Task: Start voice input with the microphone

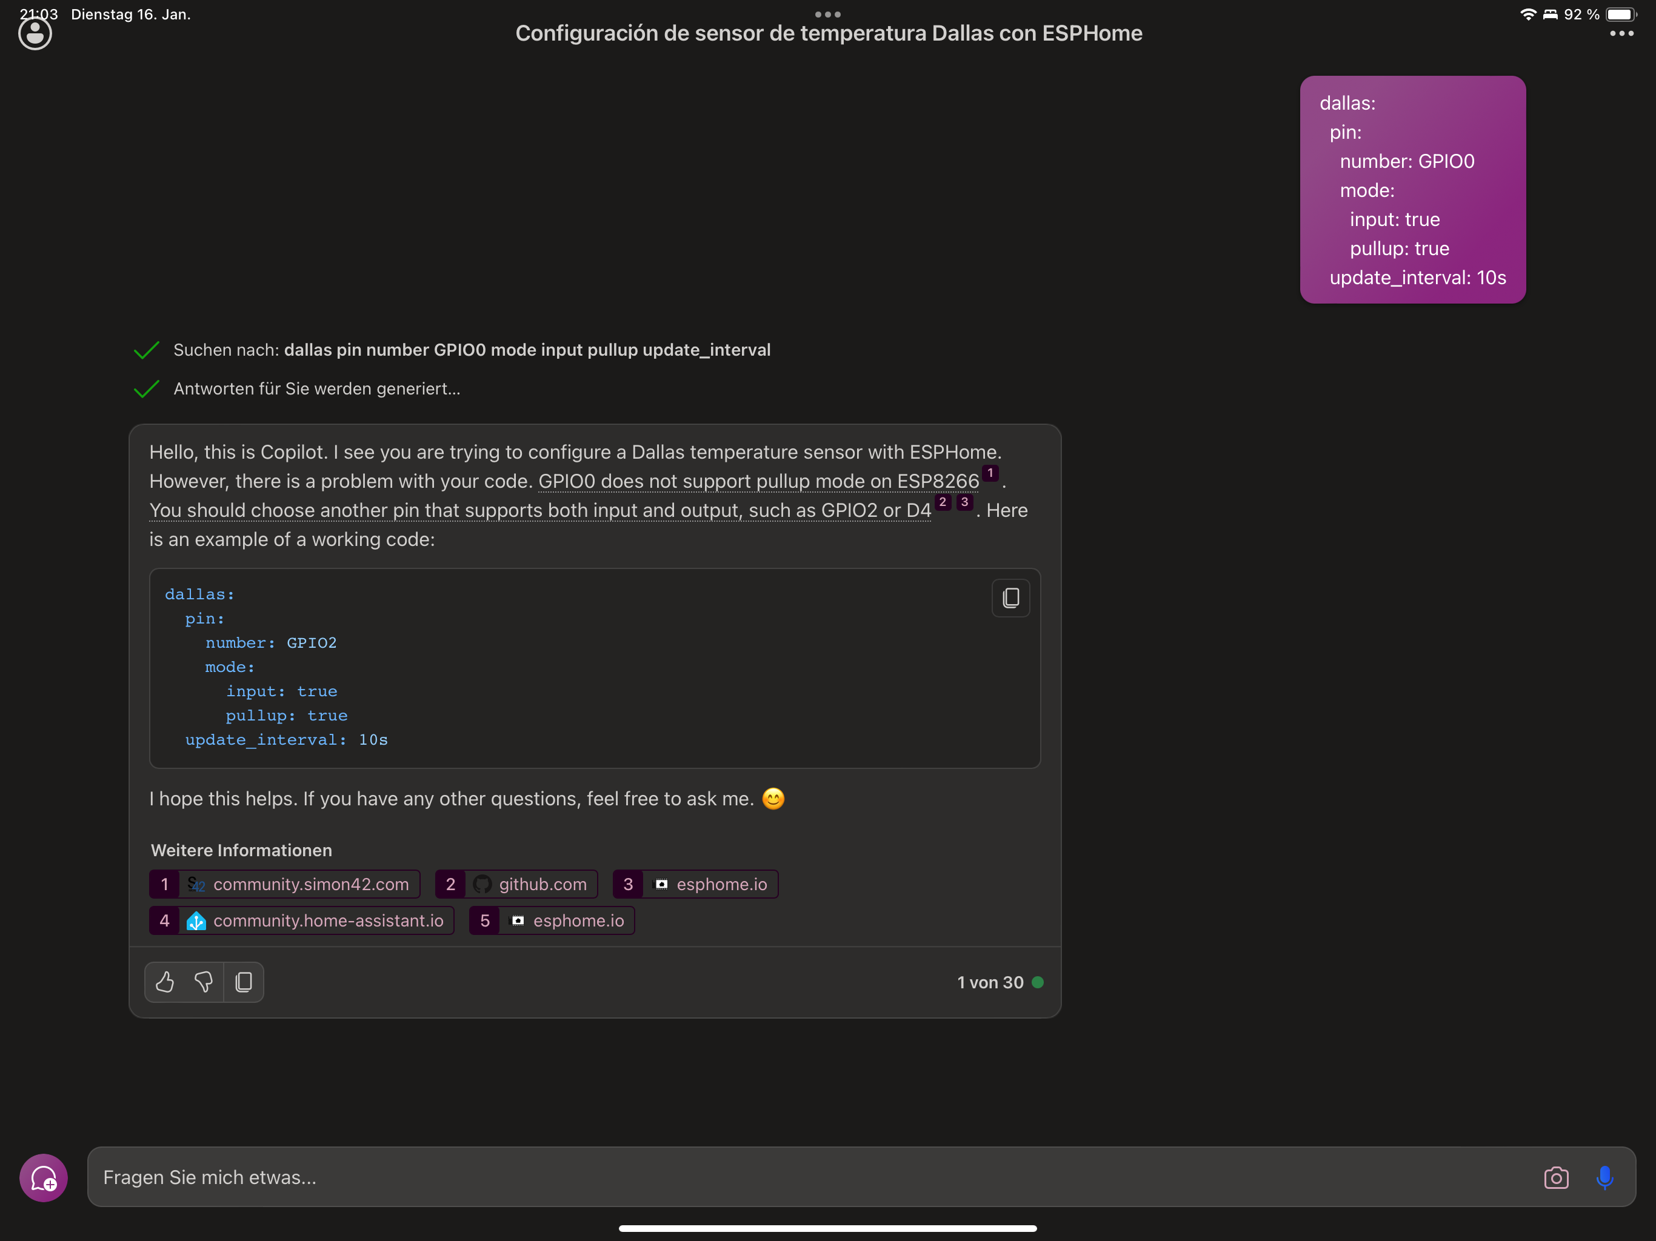Action: click(1604, 1177)
